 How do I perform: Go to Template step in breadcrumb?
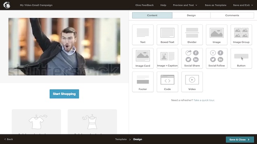tap(121, 139)
